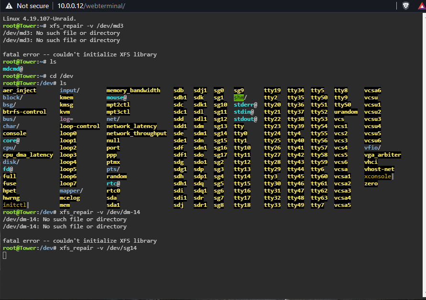Click the "initctl" entry
The image size is (426, 300).
[15, 205]
